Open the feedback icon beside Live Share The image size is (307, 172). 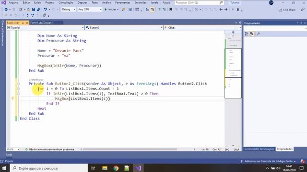(x=303, y=10)
